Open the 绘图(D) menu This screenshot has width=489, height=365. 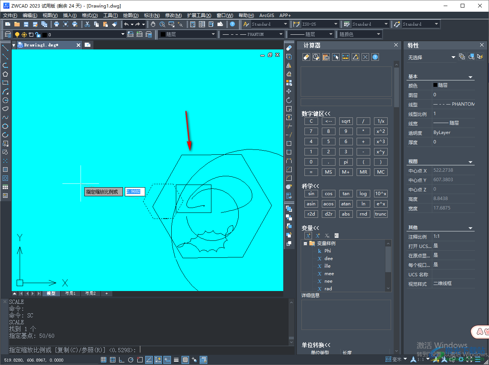(131, 15)
